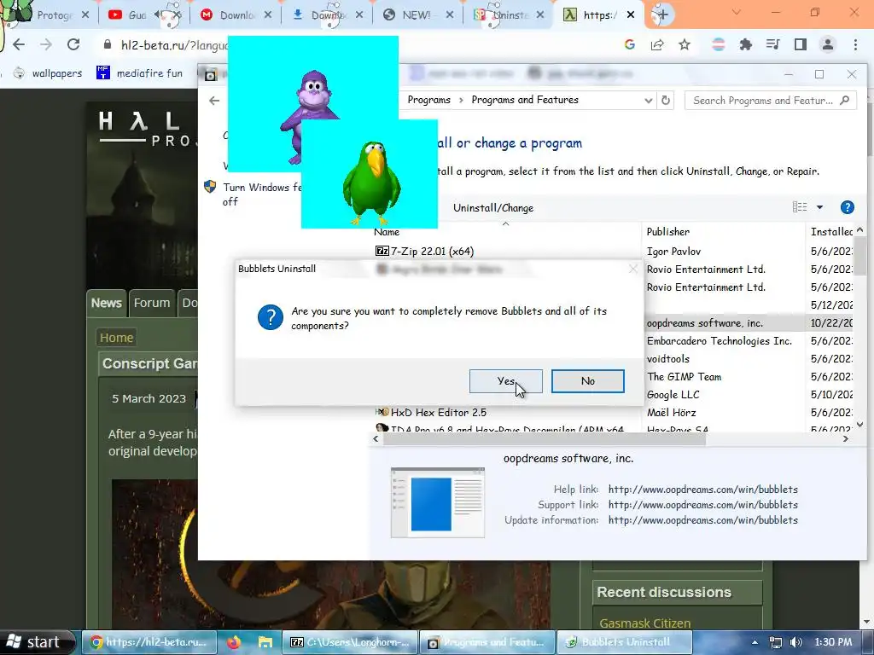Refresh the Programs and Features list
Image resolution: width=874 pixels, height=655 pixels.
pos(666,101)
